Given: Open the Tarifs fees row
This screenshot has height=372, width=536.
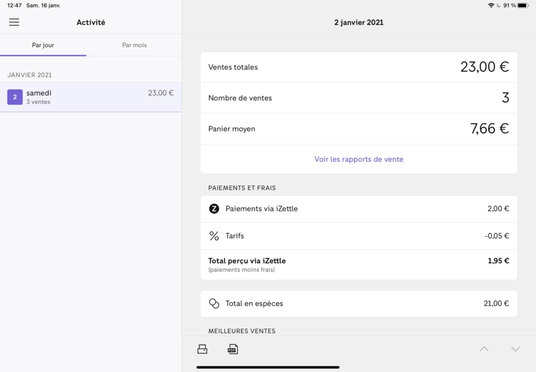Looking at the screenshot, I should pos(359,236).
